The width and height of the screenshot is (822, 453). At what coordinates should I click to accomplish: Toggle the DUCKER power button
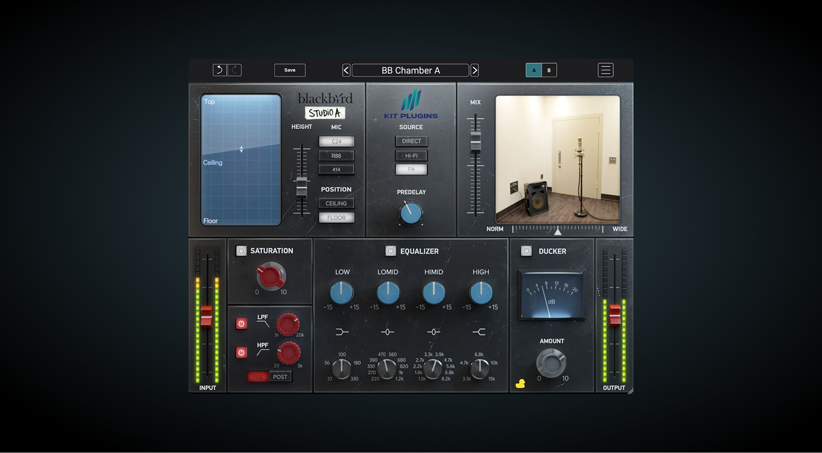(x=526, y=251)
